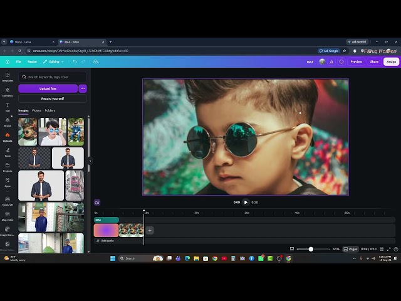Select the gradient first page in timeline
The height and width of the screenshot is (301, 401).
(106, 230)
